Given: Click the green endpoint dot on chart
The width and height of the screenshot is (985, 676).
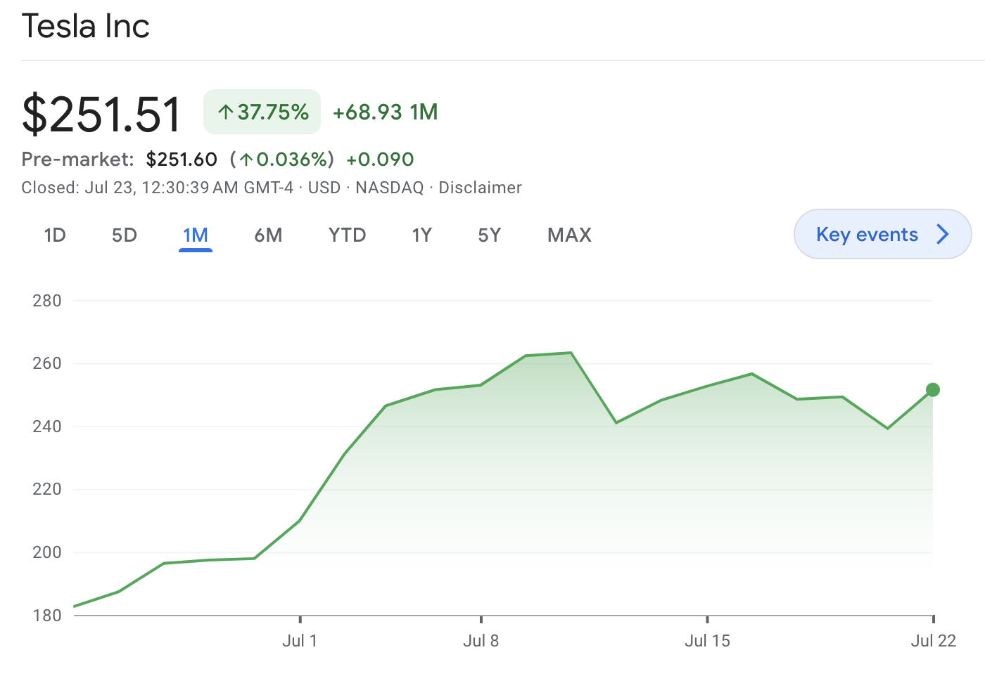Looking at the screenshot, I should pyautogui.click(x=933, y=390).
